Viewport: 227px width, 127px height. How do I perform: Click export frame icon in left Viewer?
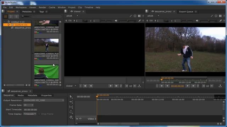[x=139, y=86]
